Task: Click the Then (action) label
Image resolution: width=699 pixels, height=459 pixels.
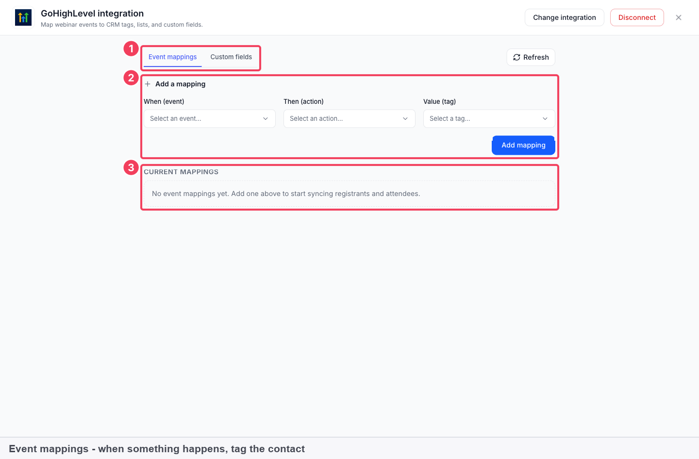Action: click(x=303, y=101)
